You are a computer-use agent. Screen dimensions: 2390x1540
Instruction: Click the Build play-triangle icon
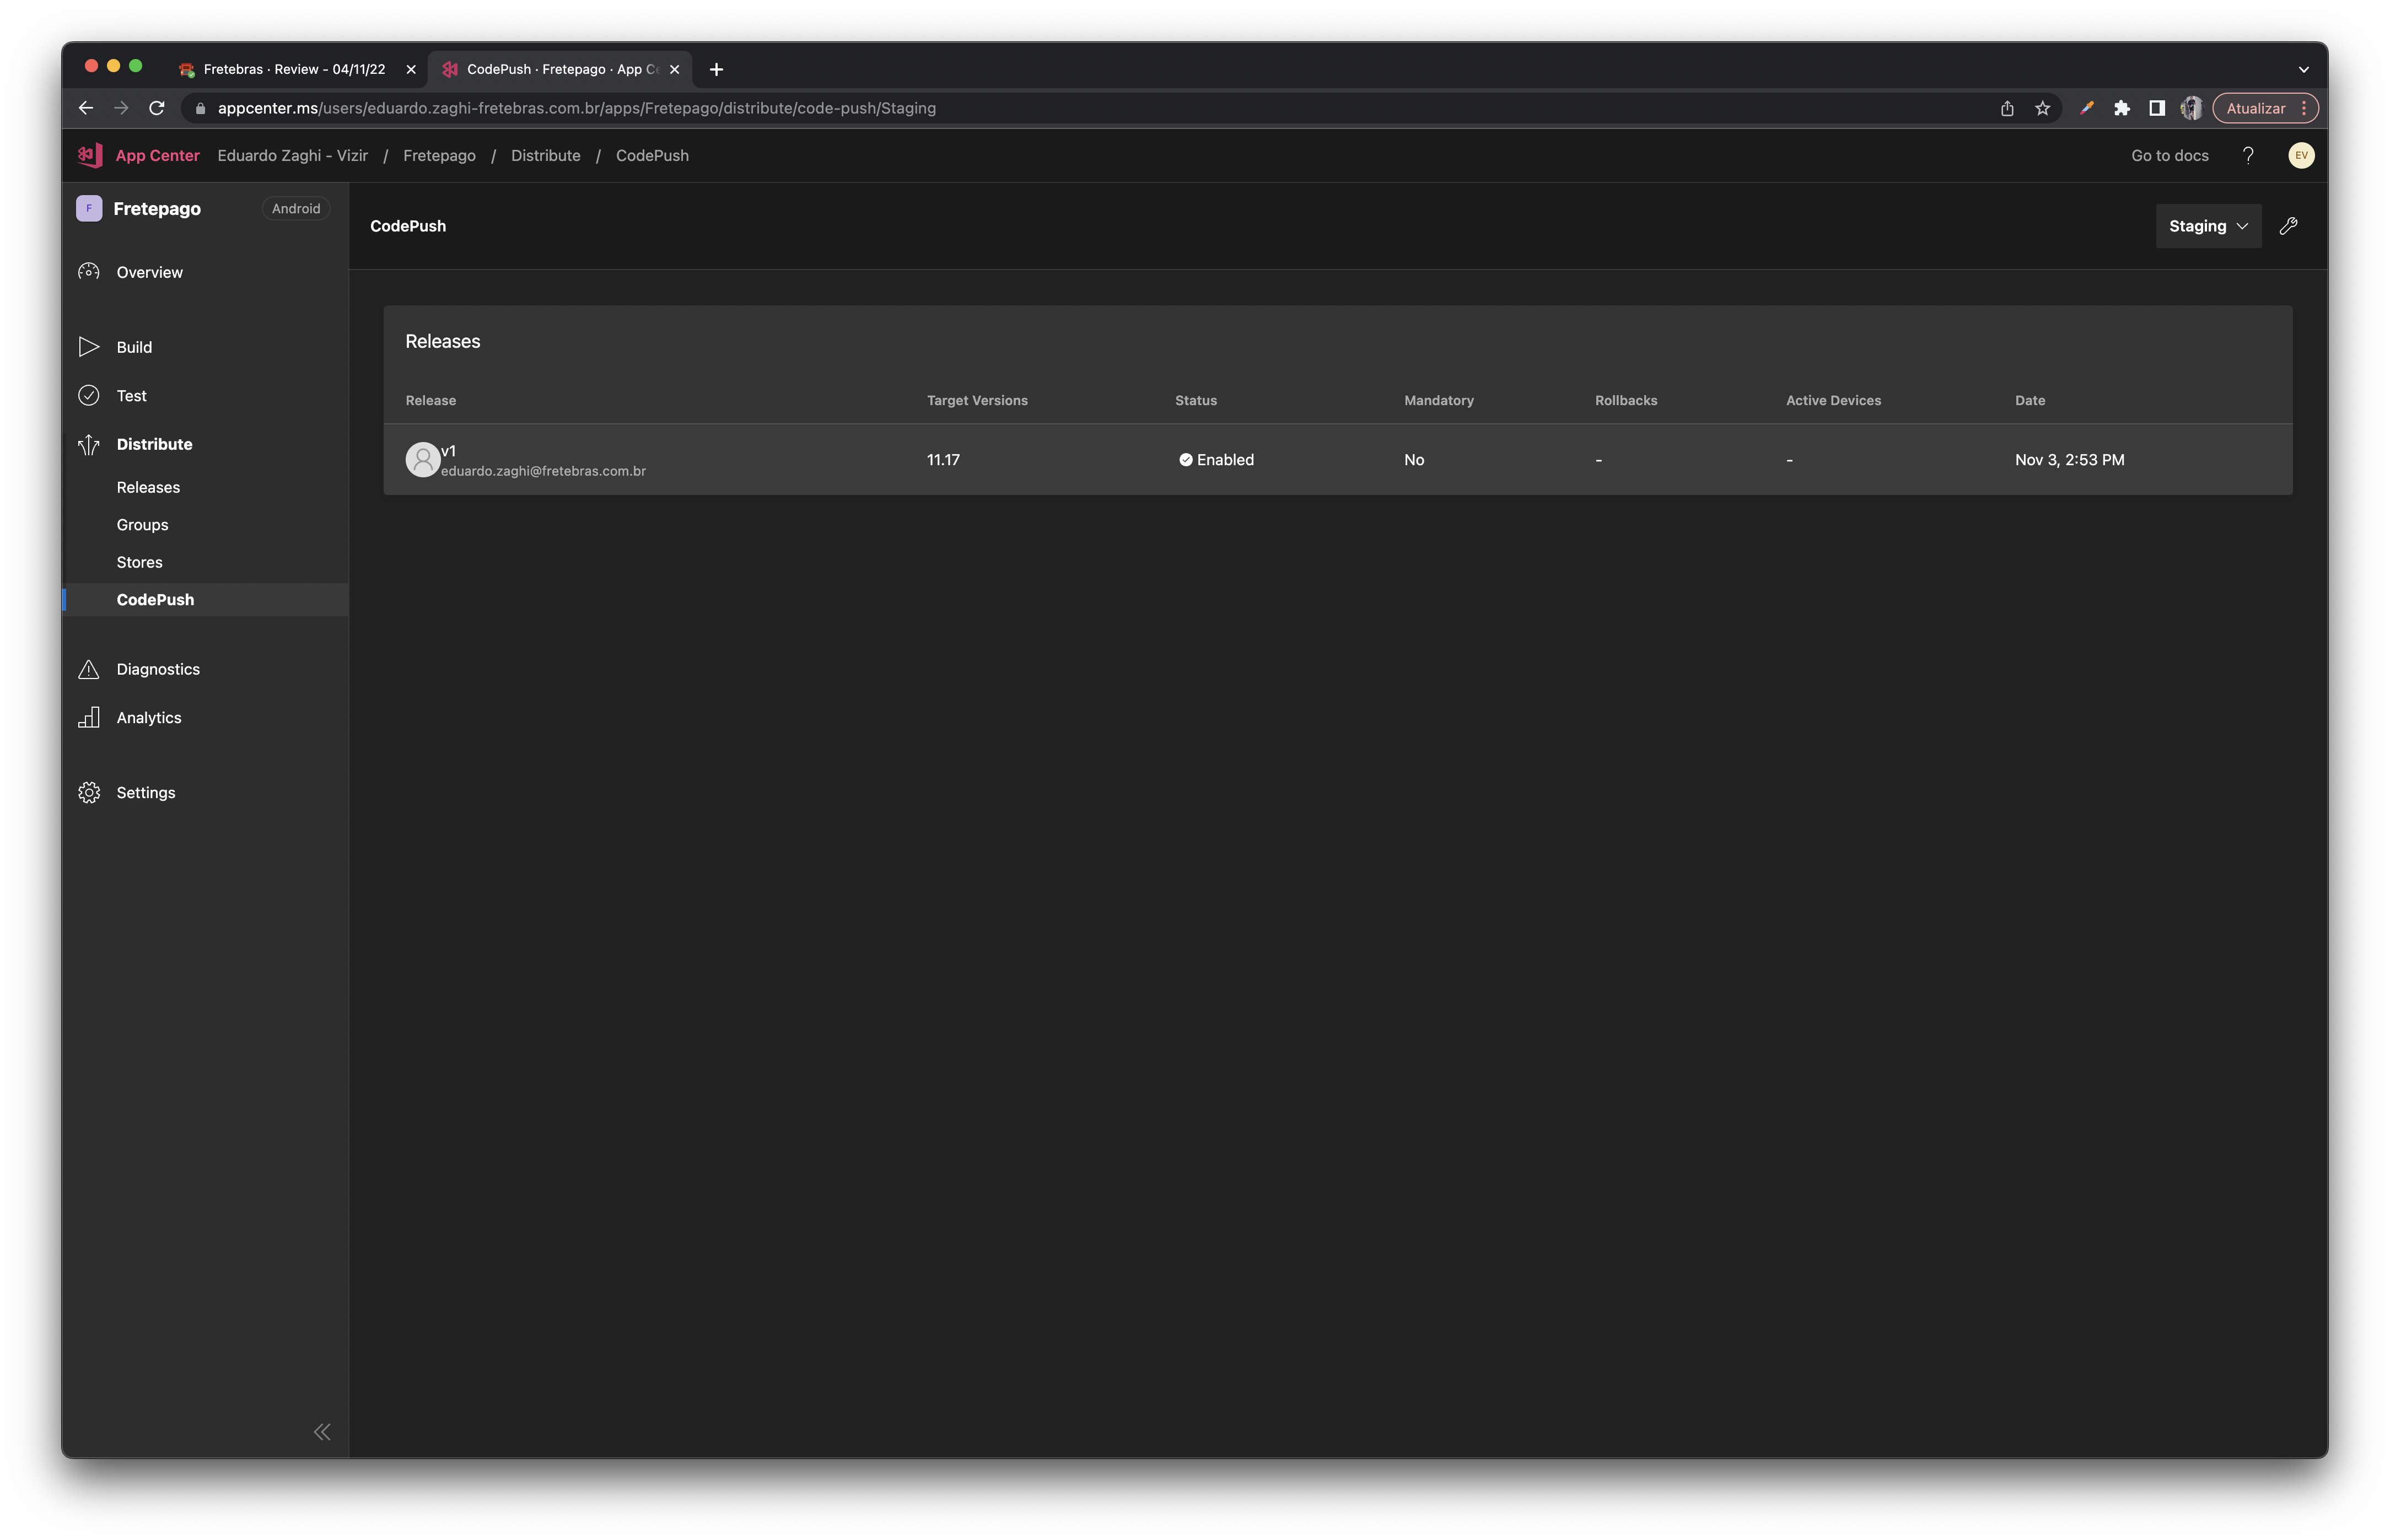pos(89,347)
